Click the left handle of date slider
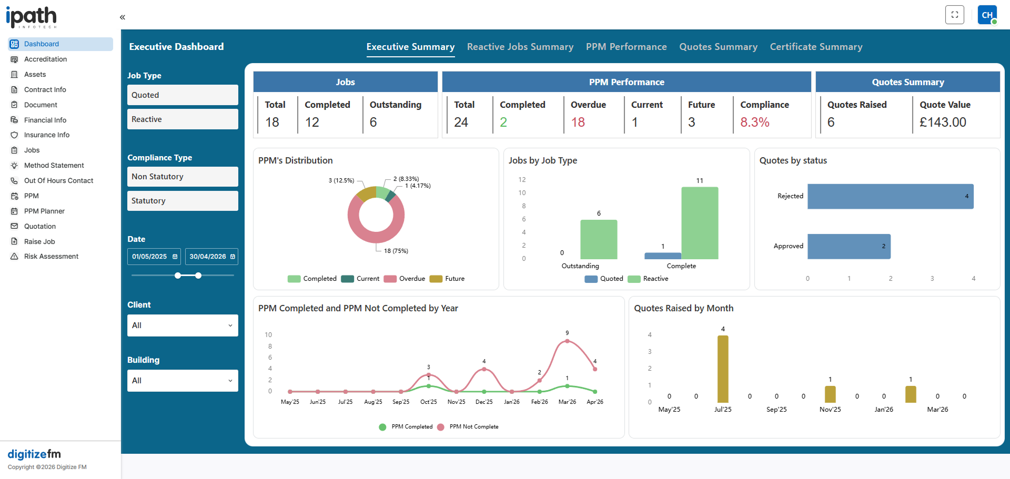The image size is (1010, 479). (x=178, y=276)
